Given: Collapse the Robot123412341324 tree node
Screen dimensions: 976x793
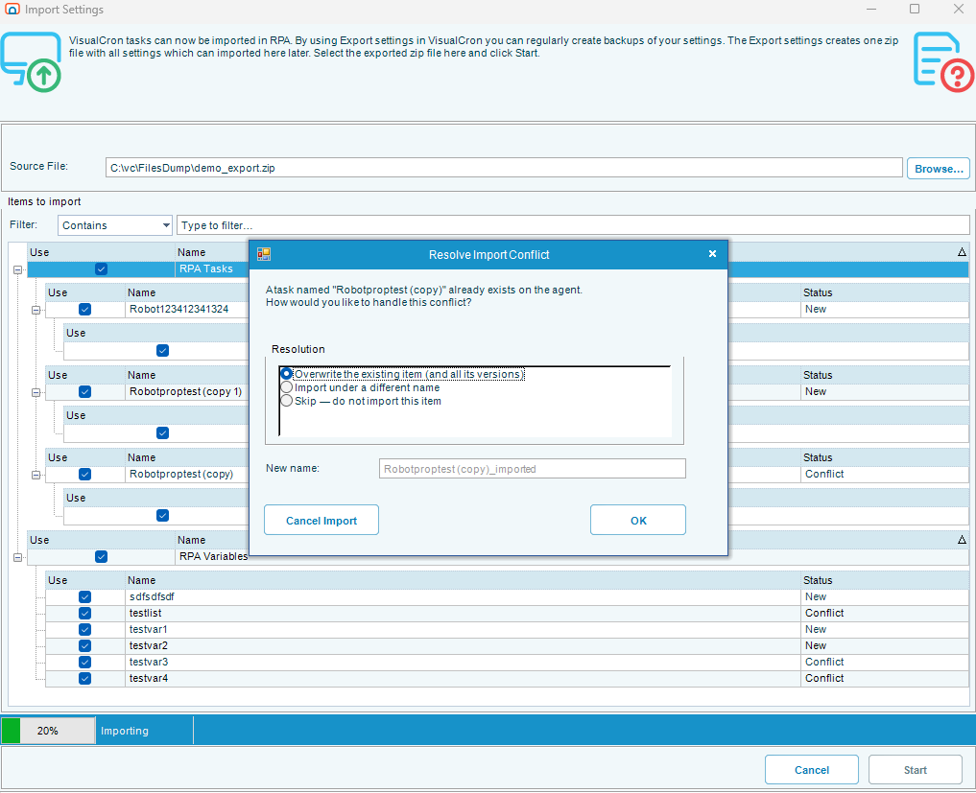Looking at the screenshot, I should coord(36,310).
